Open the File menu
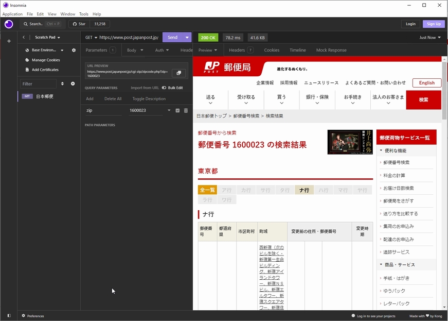 (x=30, y=14)
